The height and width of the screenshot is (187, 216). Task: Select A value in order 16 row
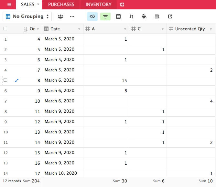(x=106, y=163)
